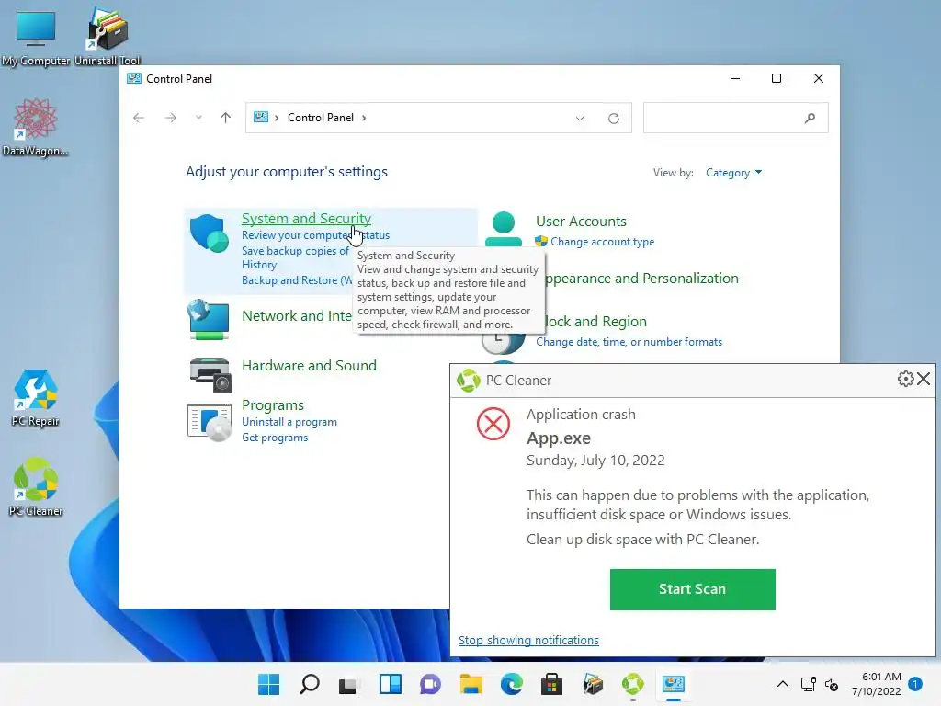Click the Hardware and Sound printer icon

[x=210, y=374]
